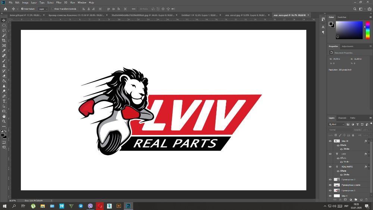Open Photoshop from the Windows taskbar
373x210 pixels.
[x=128, y=206]
